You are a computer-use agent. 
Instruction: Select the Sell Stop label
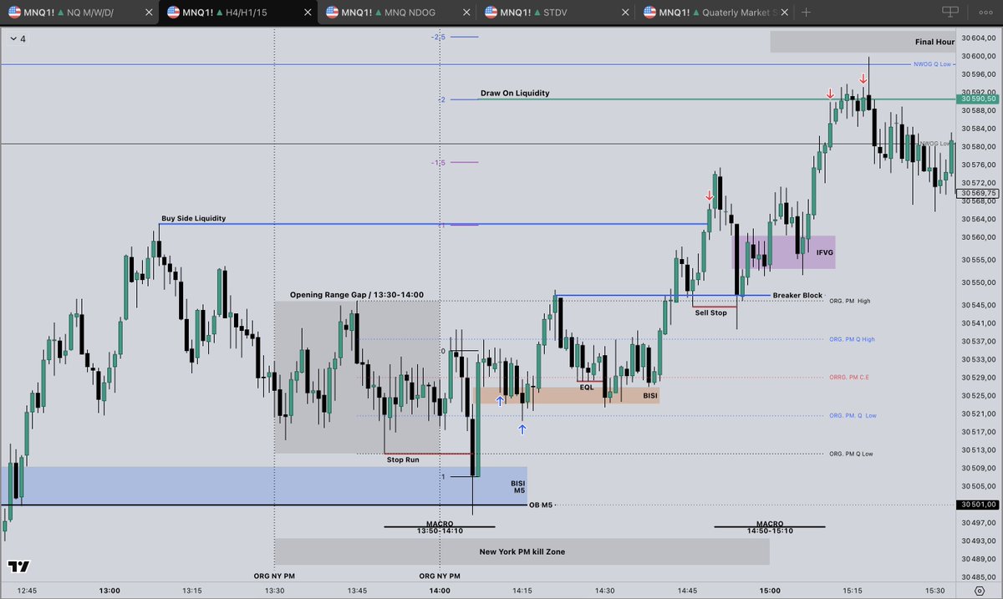[x=710, y=312]
